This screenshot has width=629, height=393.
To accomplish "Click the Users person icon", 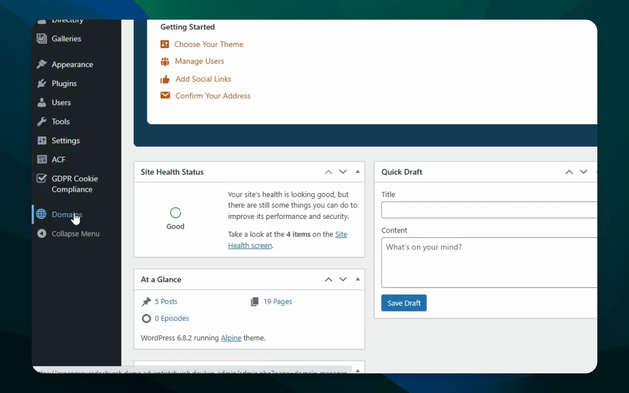I will [x=41, y=102].
